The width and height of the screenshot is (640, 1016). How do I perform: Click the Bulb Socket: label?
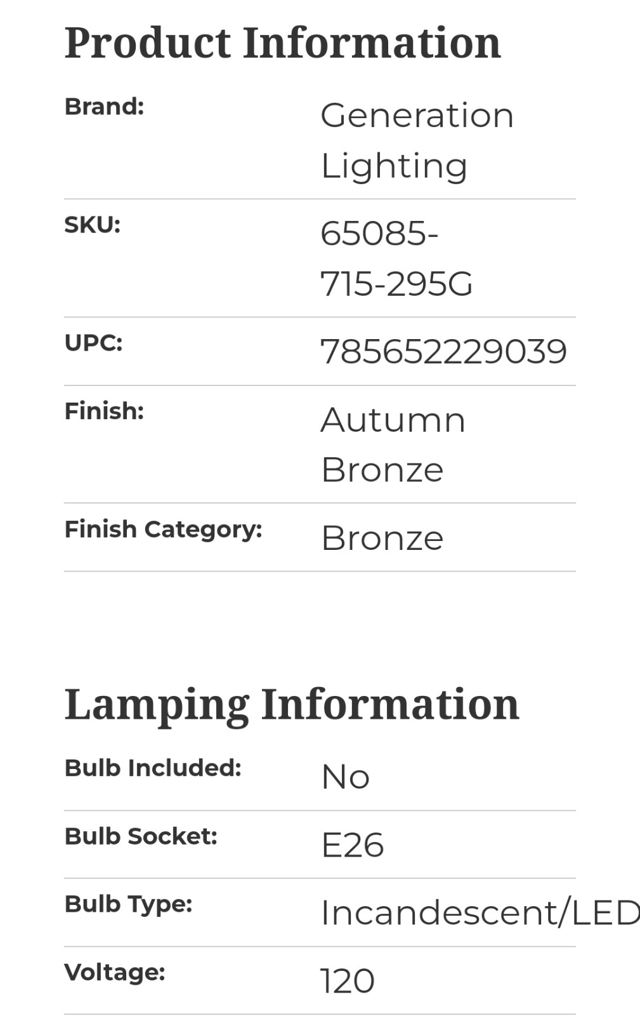(x=141, y=836)
